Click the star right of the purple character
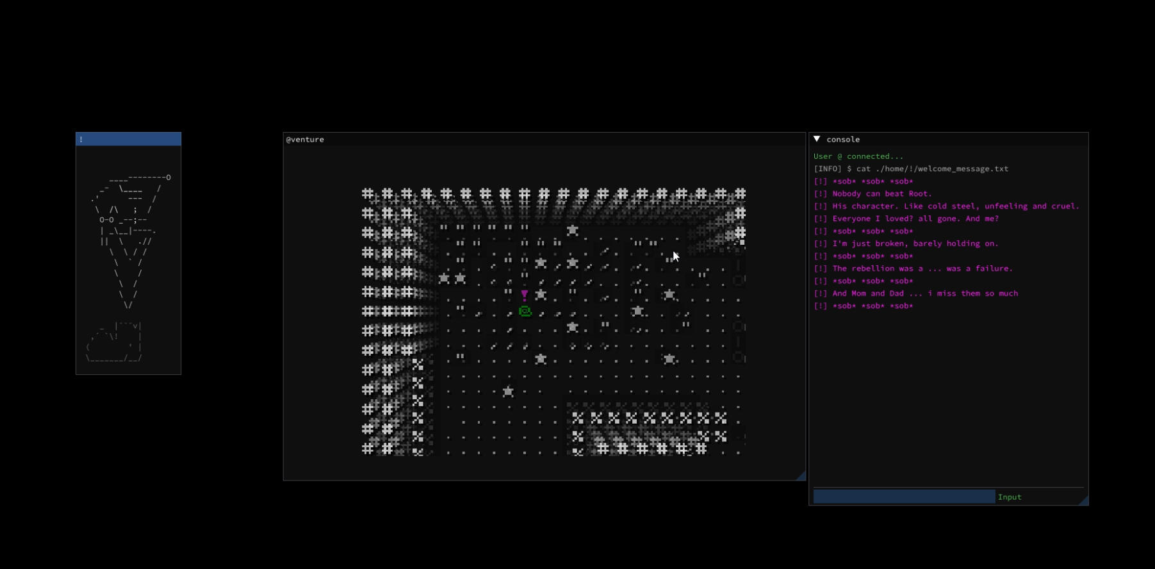Screen dimensions: 1155x569 (x=541, y=295)
